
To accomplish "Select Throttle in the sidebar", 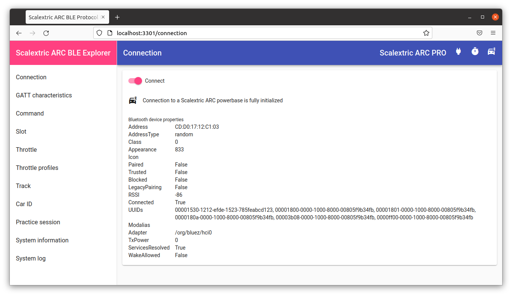I will click(x=26, y=150).
